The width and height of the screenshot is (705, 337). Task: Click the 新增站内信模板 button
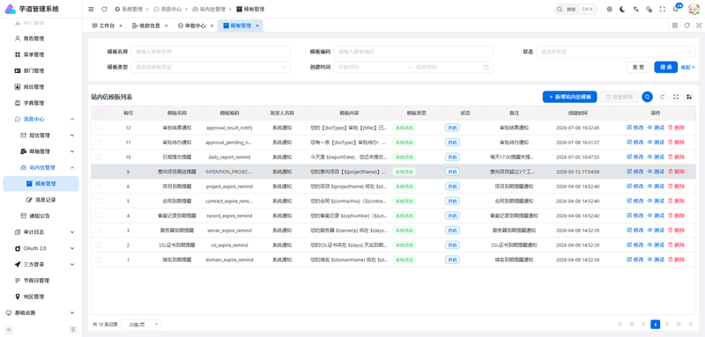pyautogui.click(x=569, y=97)
